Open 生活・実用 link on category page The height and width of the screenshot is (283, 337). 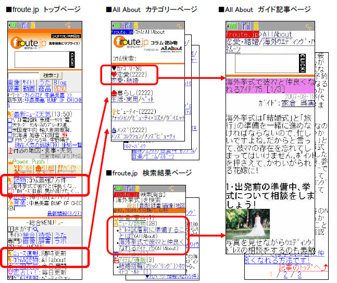pos(124,99)
